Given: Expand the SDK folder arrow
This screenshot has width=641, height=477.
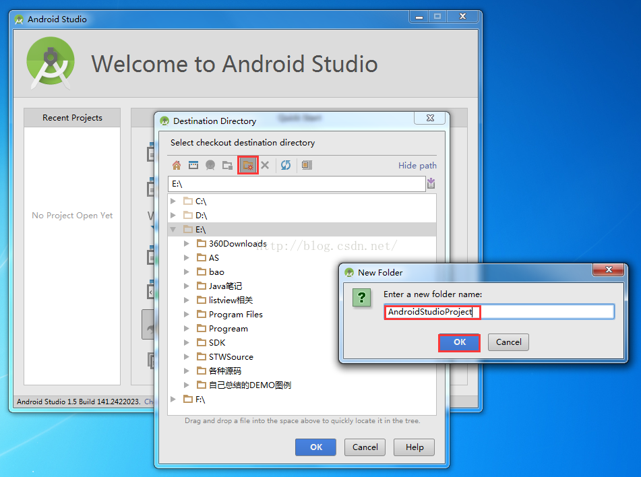Looking at the screenshot, I should [x=187, y=342].
